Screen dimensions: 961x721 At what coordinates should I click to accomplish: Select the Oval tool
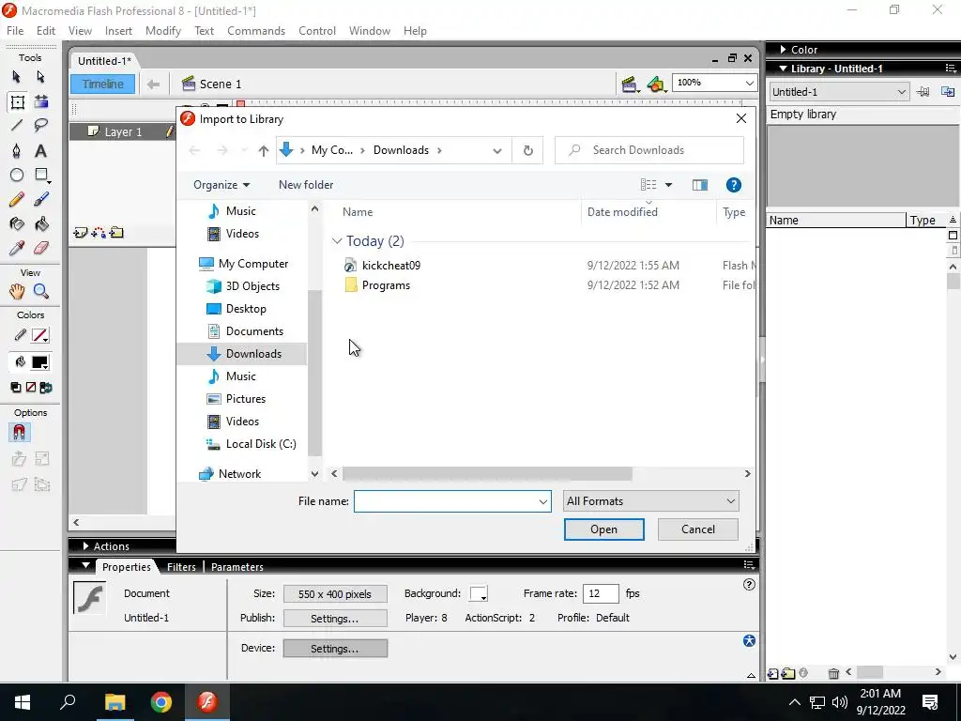tap(17, 176)
